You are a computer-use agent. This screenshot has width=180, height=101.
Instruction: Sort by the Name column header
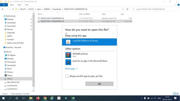[40, 14]
